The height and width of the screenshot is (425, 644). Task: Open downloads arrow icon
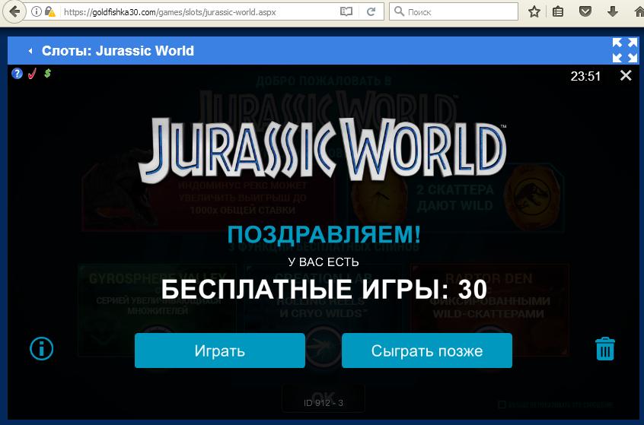point(612,11)
